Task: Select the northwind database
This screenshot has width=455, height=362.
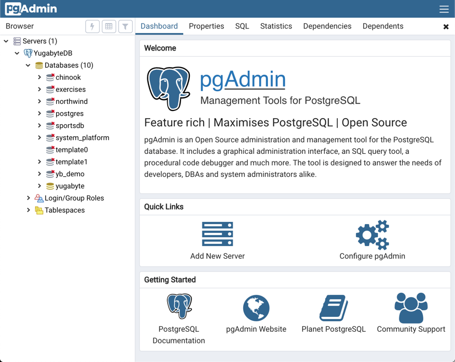Action: point(72,101)
